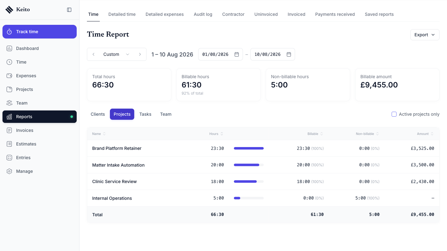Open the Detailed expenses tab
Image resolution: width=447 pixels, height=251 pixels.
[x=165, y=14]
